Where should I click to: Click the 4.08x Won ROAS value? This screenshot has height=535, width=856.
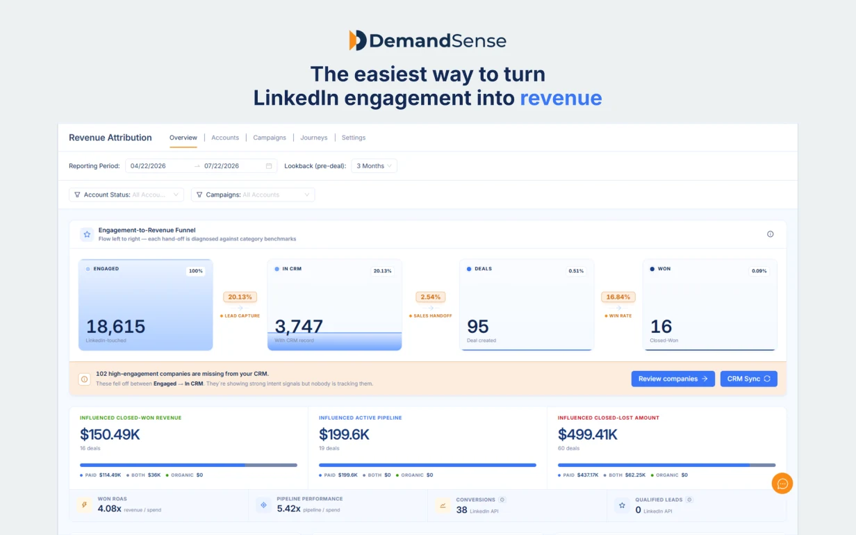click(110, 509)
